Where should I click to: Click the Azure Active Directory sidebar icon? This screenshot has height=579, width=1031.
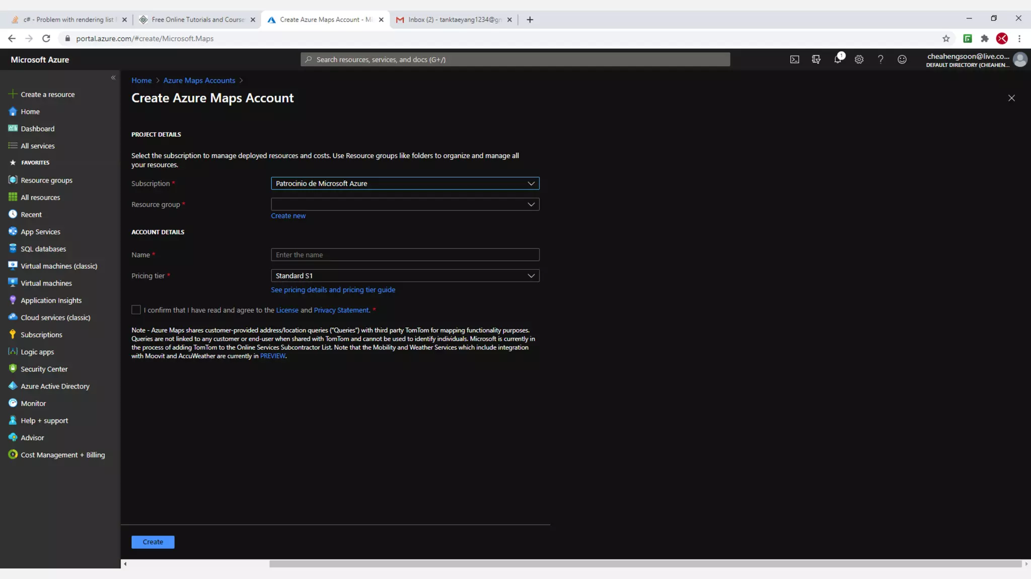[x=13, y=385]
